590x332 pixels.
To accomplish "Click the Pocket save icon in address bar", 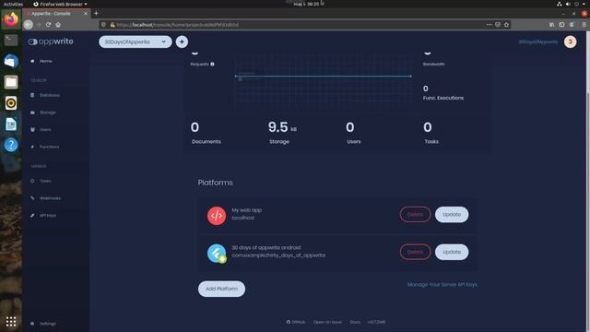I will [x=498, y=25].
